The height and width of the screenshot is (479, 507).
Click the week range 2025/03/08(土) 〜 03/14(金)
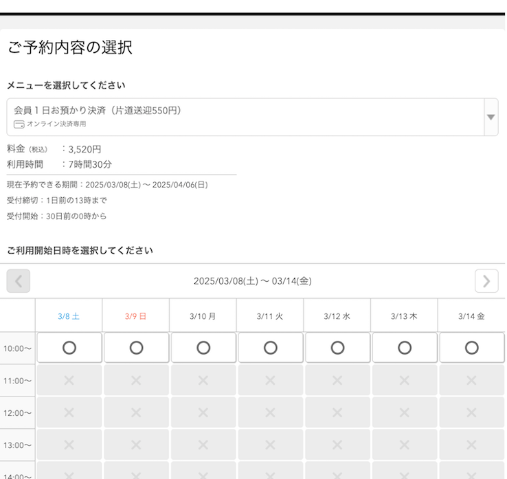(253, 281)
